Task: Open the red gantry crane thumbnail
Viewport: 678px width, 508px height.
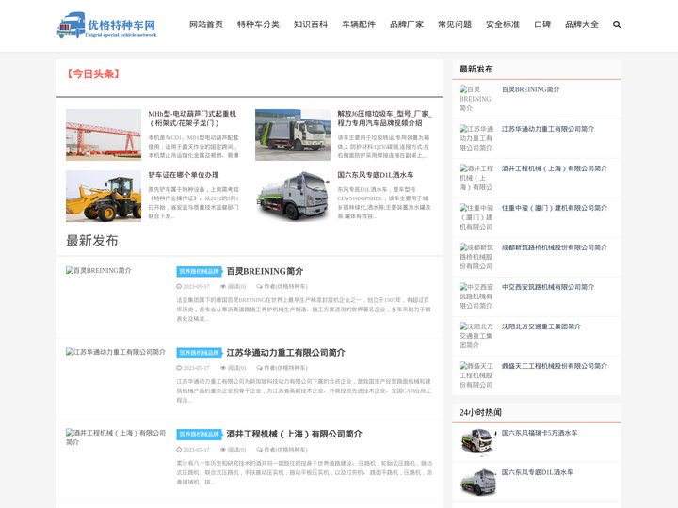Action: pyautogui.click(x=104, y=135)
